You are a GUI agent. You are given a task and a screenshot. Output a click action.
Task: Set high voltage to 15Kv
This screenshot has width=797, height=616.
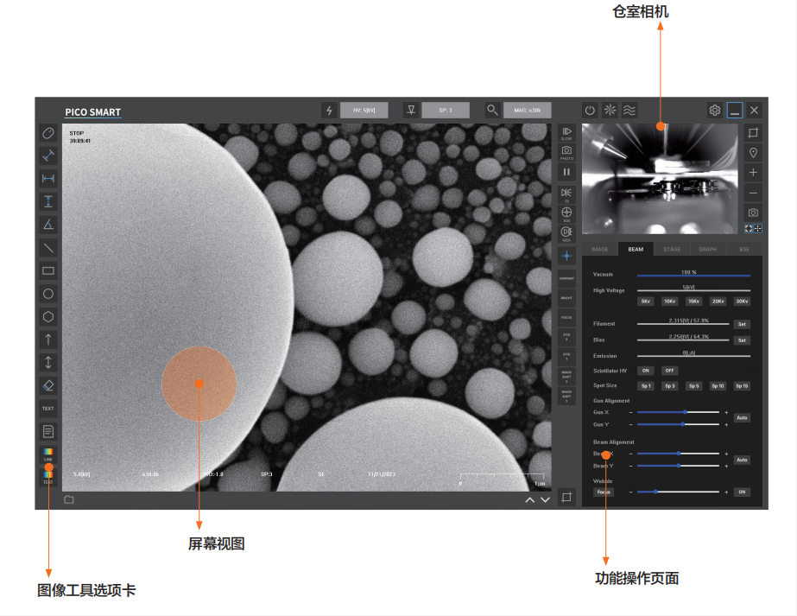coord(694,302)
